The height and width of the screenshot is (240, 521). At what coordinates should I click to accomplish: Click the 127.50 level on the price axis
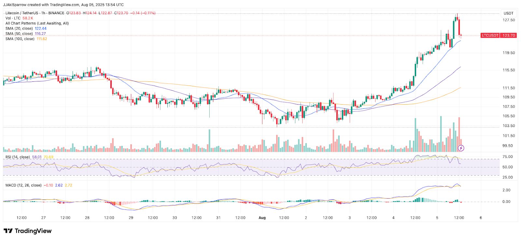[x=509, y=20]
